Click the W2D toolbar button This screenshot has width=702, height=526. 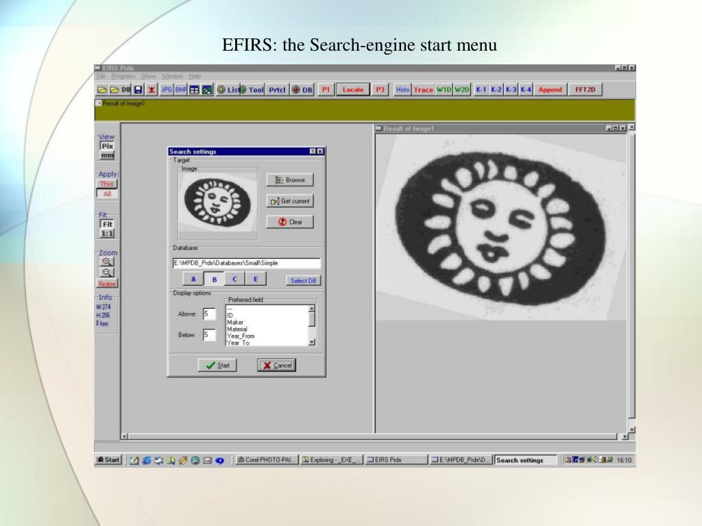coord(461,90)
